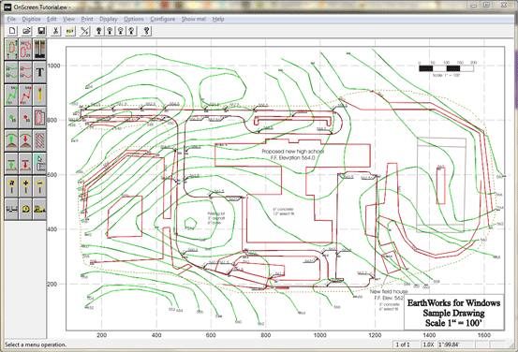
Task: Click the crossed lines toolbar icon
Action: pyautogui.click(x=85, y=31)
